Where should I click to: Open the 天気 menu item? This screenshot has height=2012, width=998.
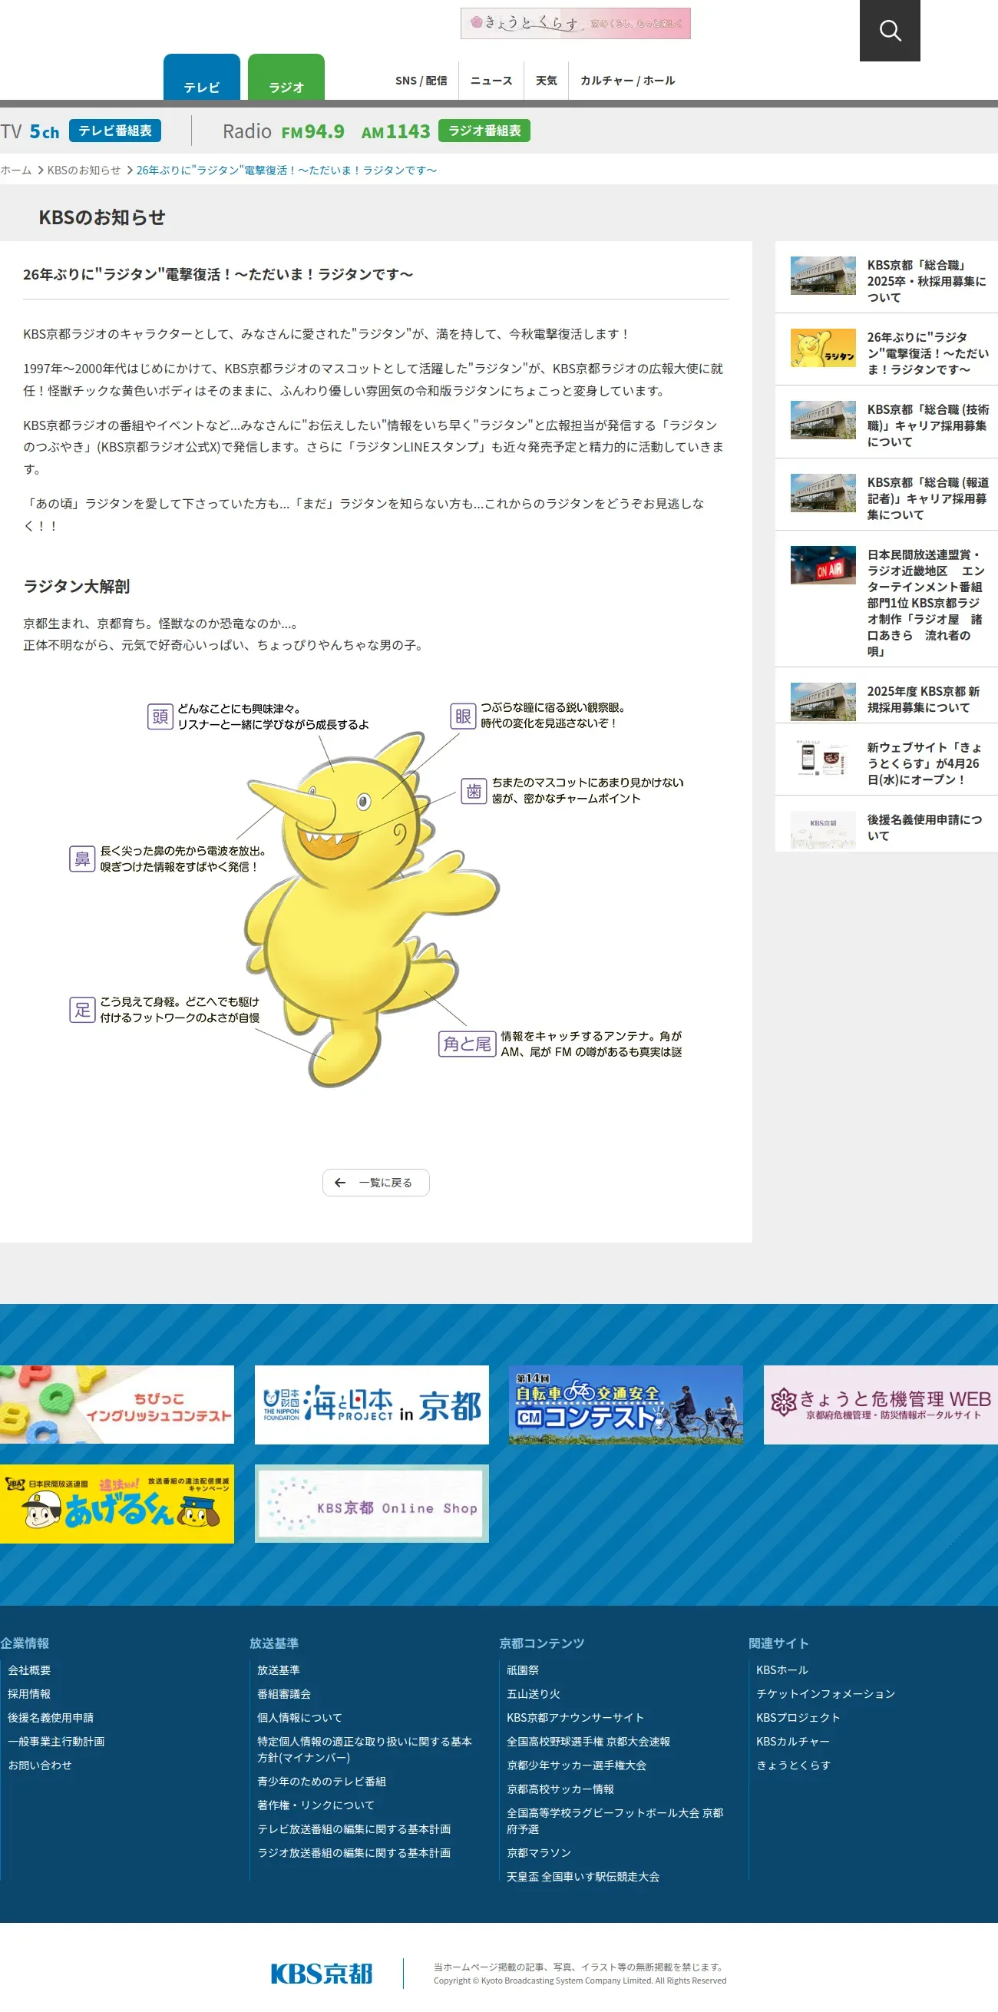[x=547, y=81]
